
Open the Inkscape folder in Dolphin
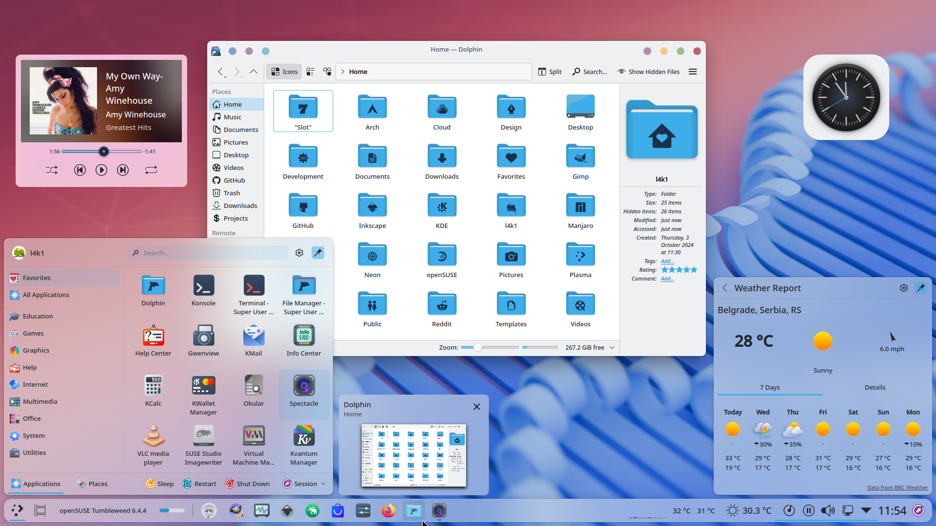pyautogui.click(x=372, y=210)
